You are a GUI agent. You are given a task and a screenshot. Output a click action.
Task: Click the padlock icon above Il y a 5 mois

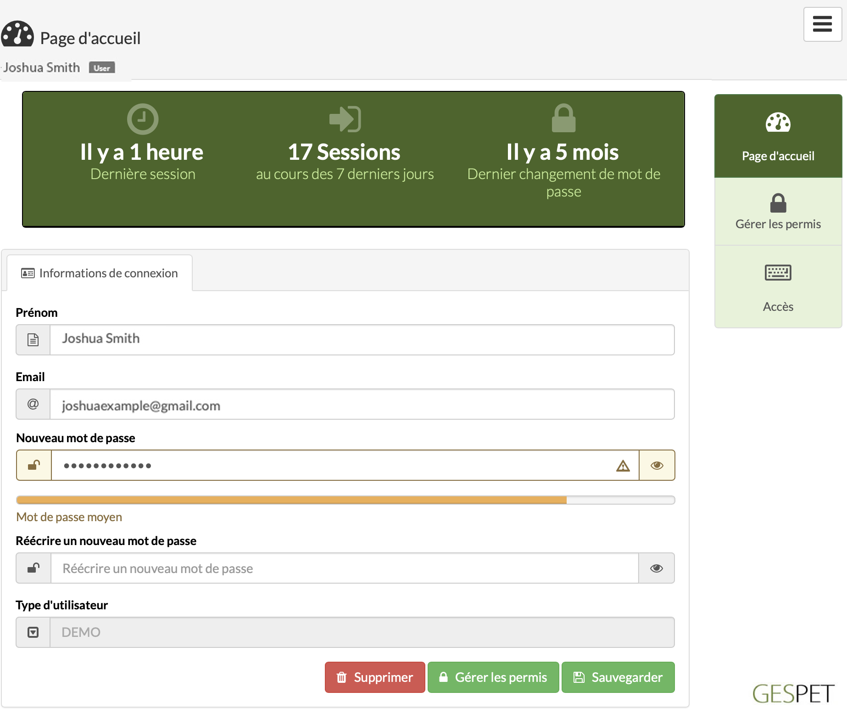[563, 118]
